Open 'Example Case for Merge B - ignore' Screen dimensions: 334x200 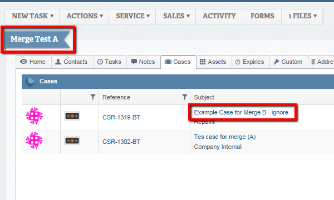point(241,112)
